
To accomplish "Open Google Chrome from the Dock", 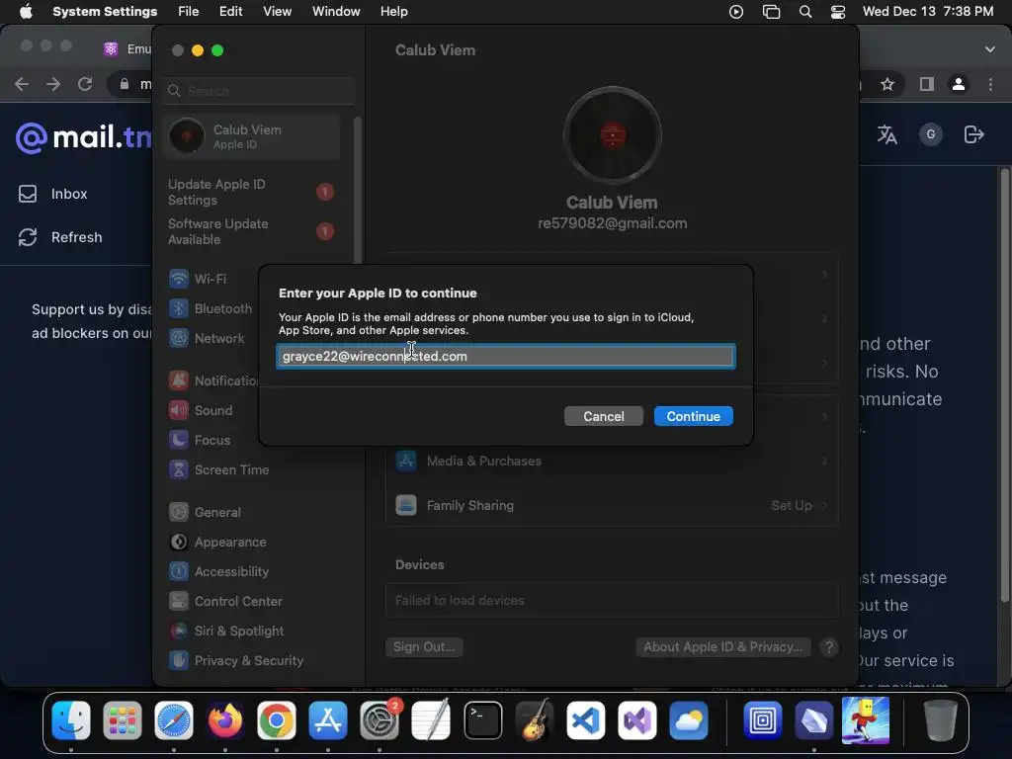I will pos(277,719).
